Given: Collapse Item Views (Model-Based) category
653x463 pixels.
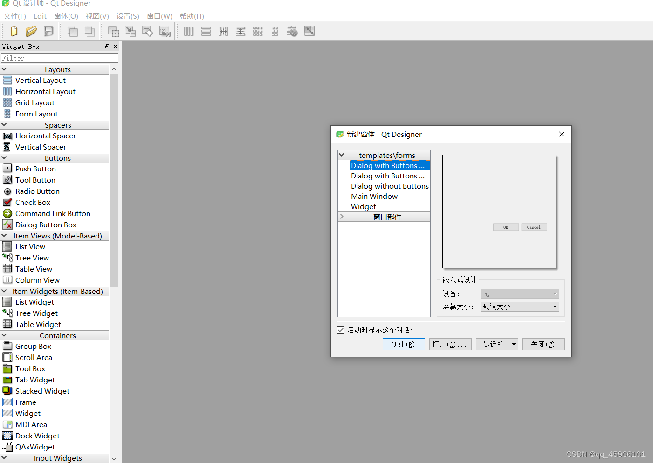Looking at the screenshot, I should coord(4,236).
